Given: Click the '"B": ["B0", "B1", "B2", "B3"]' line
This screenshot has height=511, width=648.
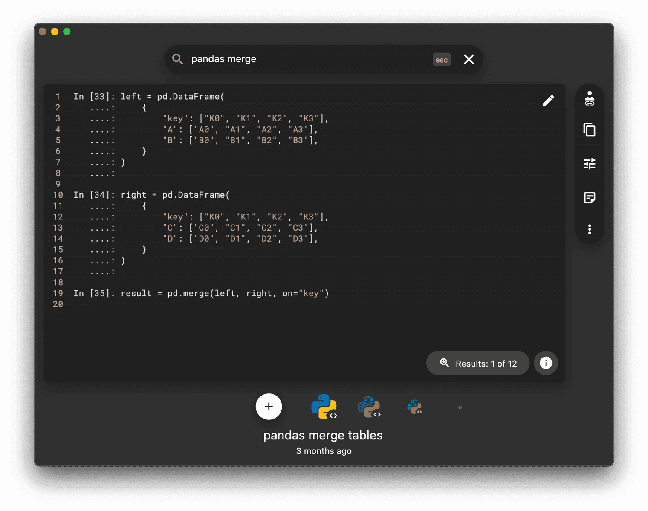Looking at the screenshot, I should tap(240, 140).
